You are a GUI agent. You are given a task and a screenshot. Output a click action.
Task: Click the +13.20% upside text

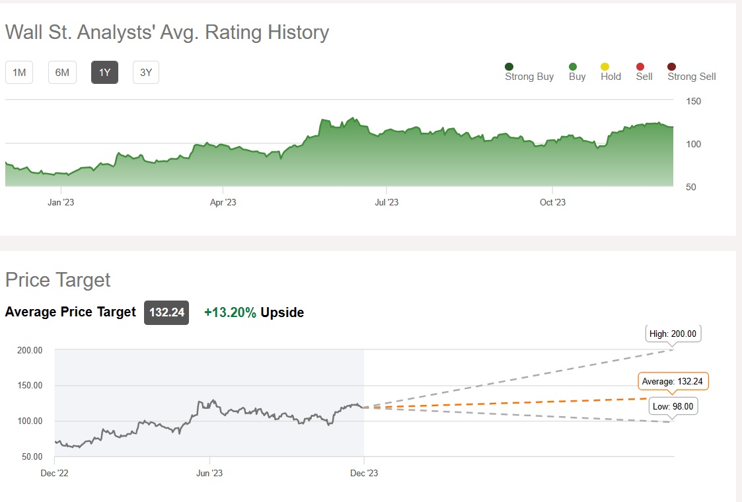coord(230,312)
